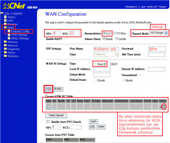Open the Channel Mode dropdown

coord(159,33)
